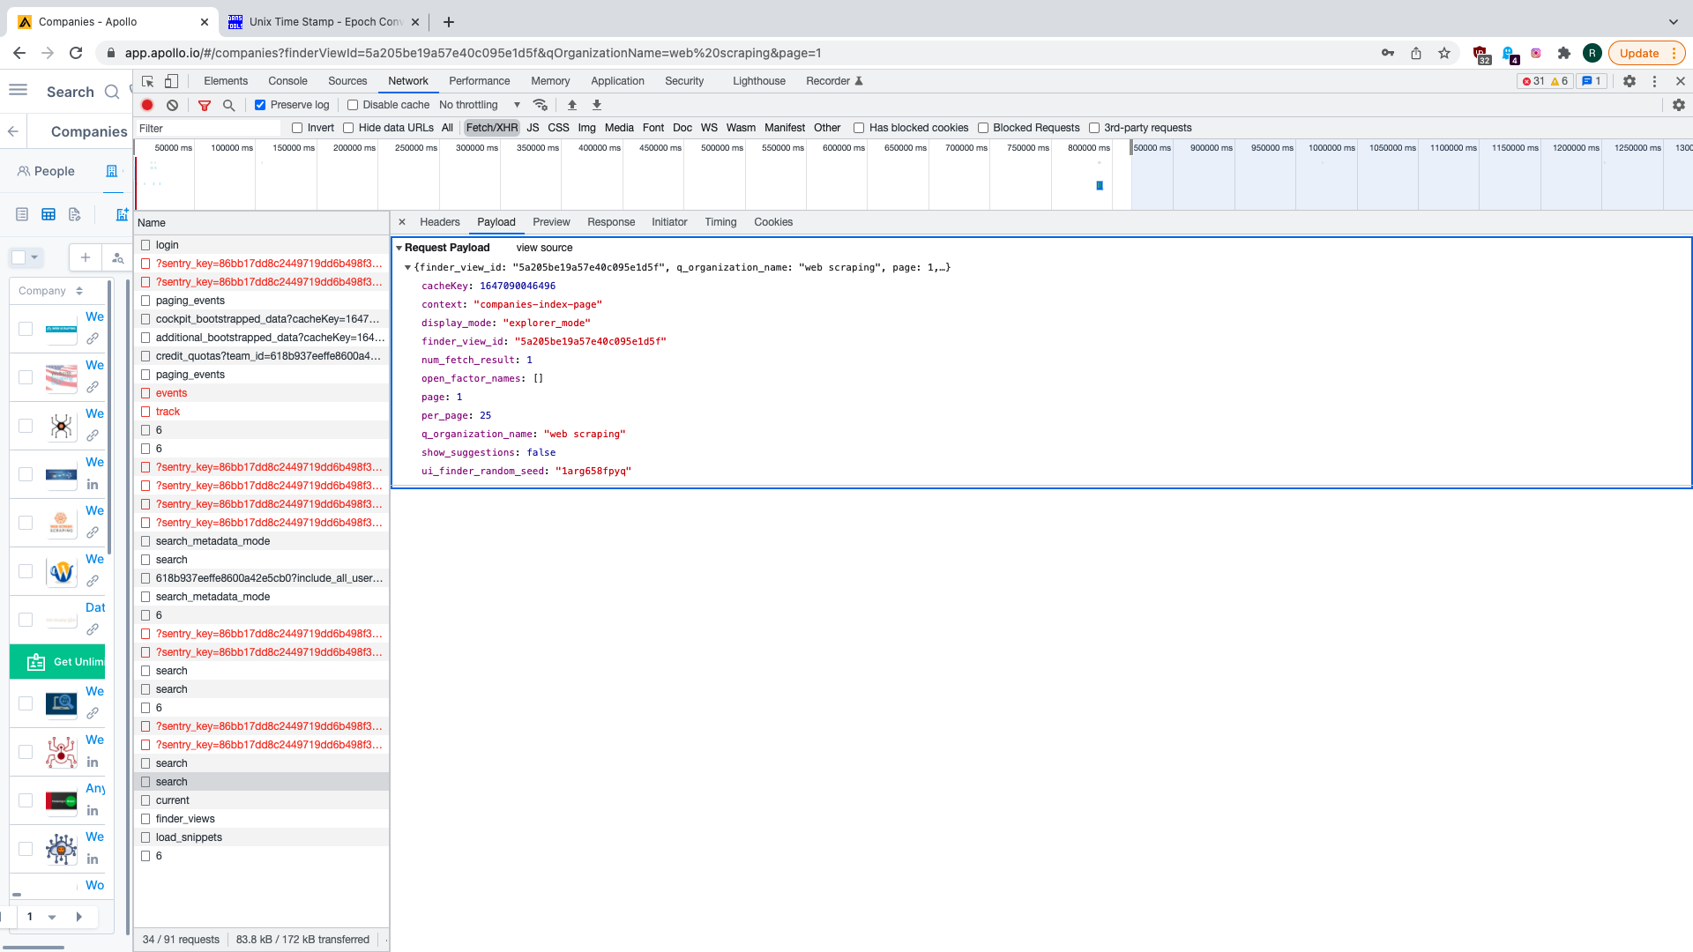
Task: Bookmark this page with star icon
Action: click(1444, 53)
